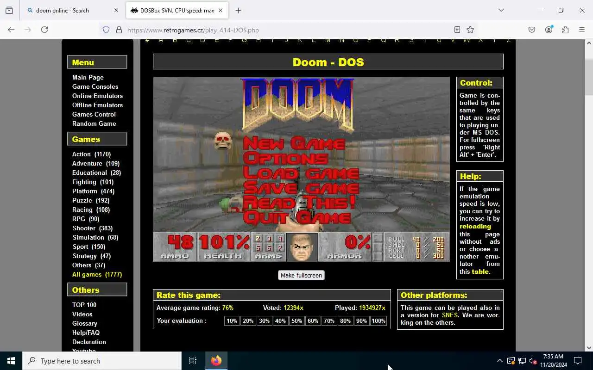The width and height of the screenshot is (593, 370).
Task: Rate the game 80%
Action: click(345, 321)
